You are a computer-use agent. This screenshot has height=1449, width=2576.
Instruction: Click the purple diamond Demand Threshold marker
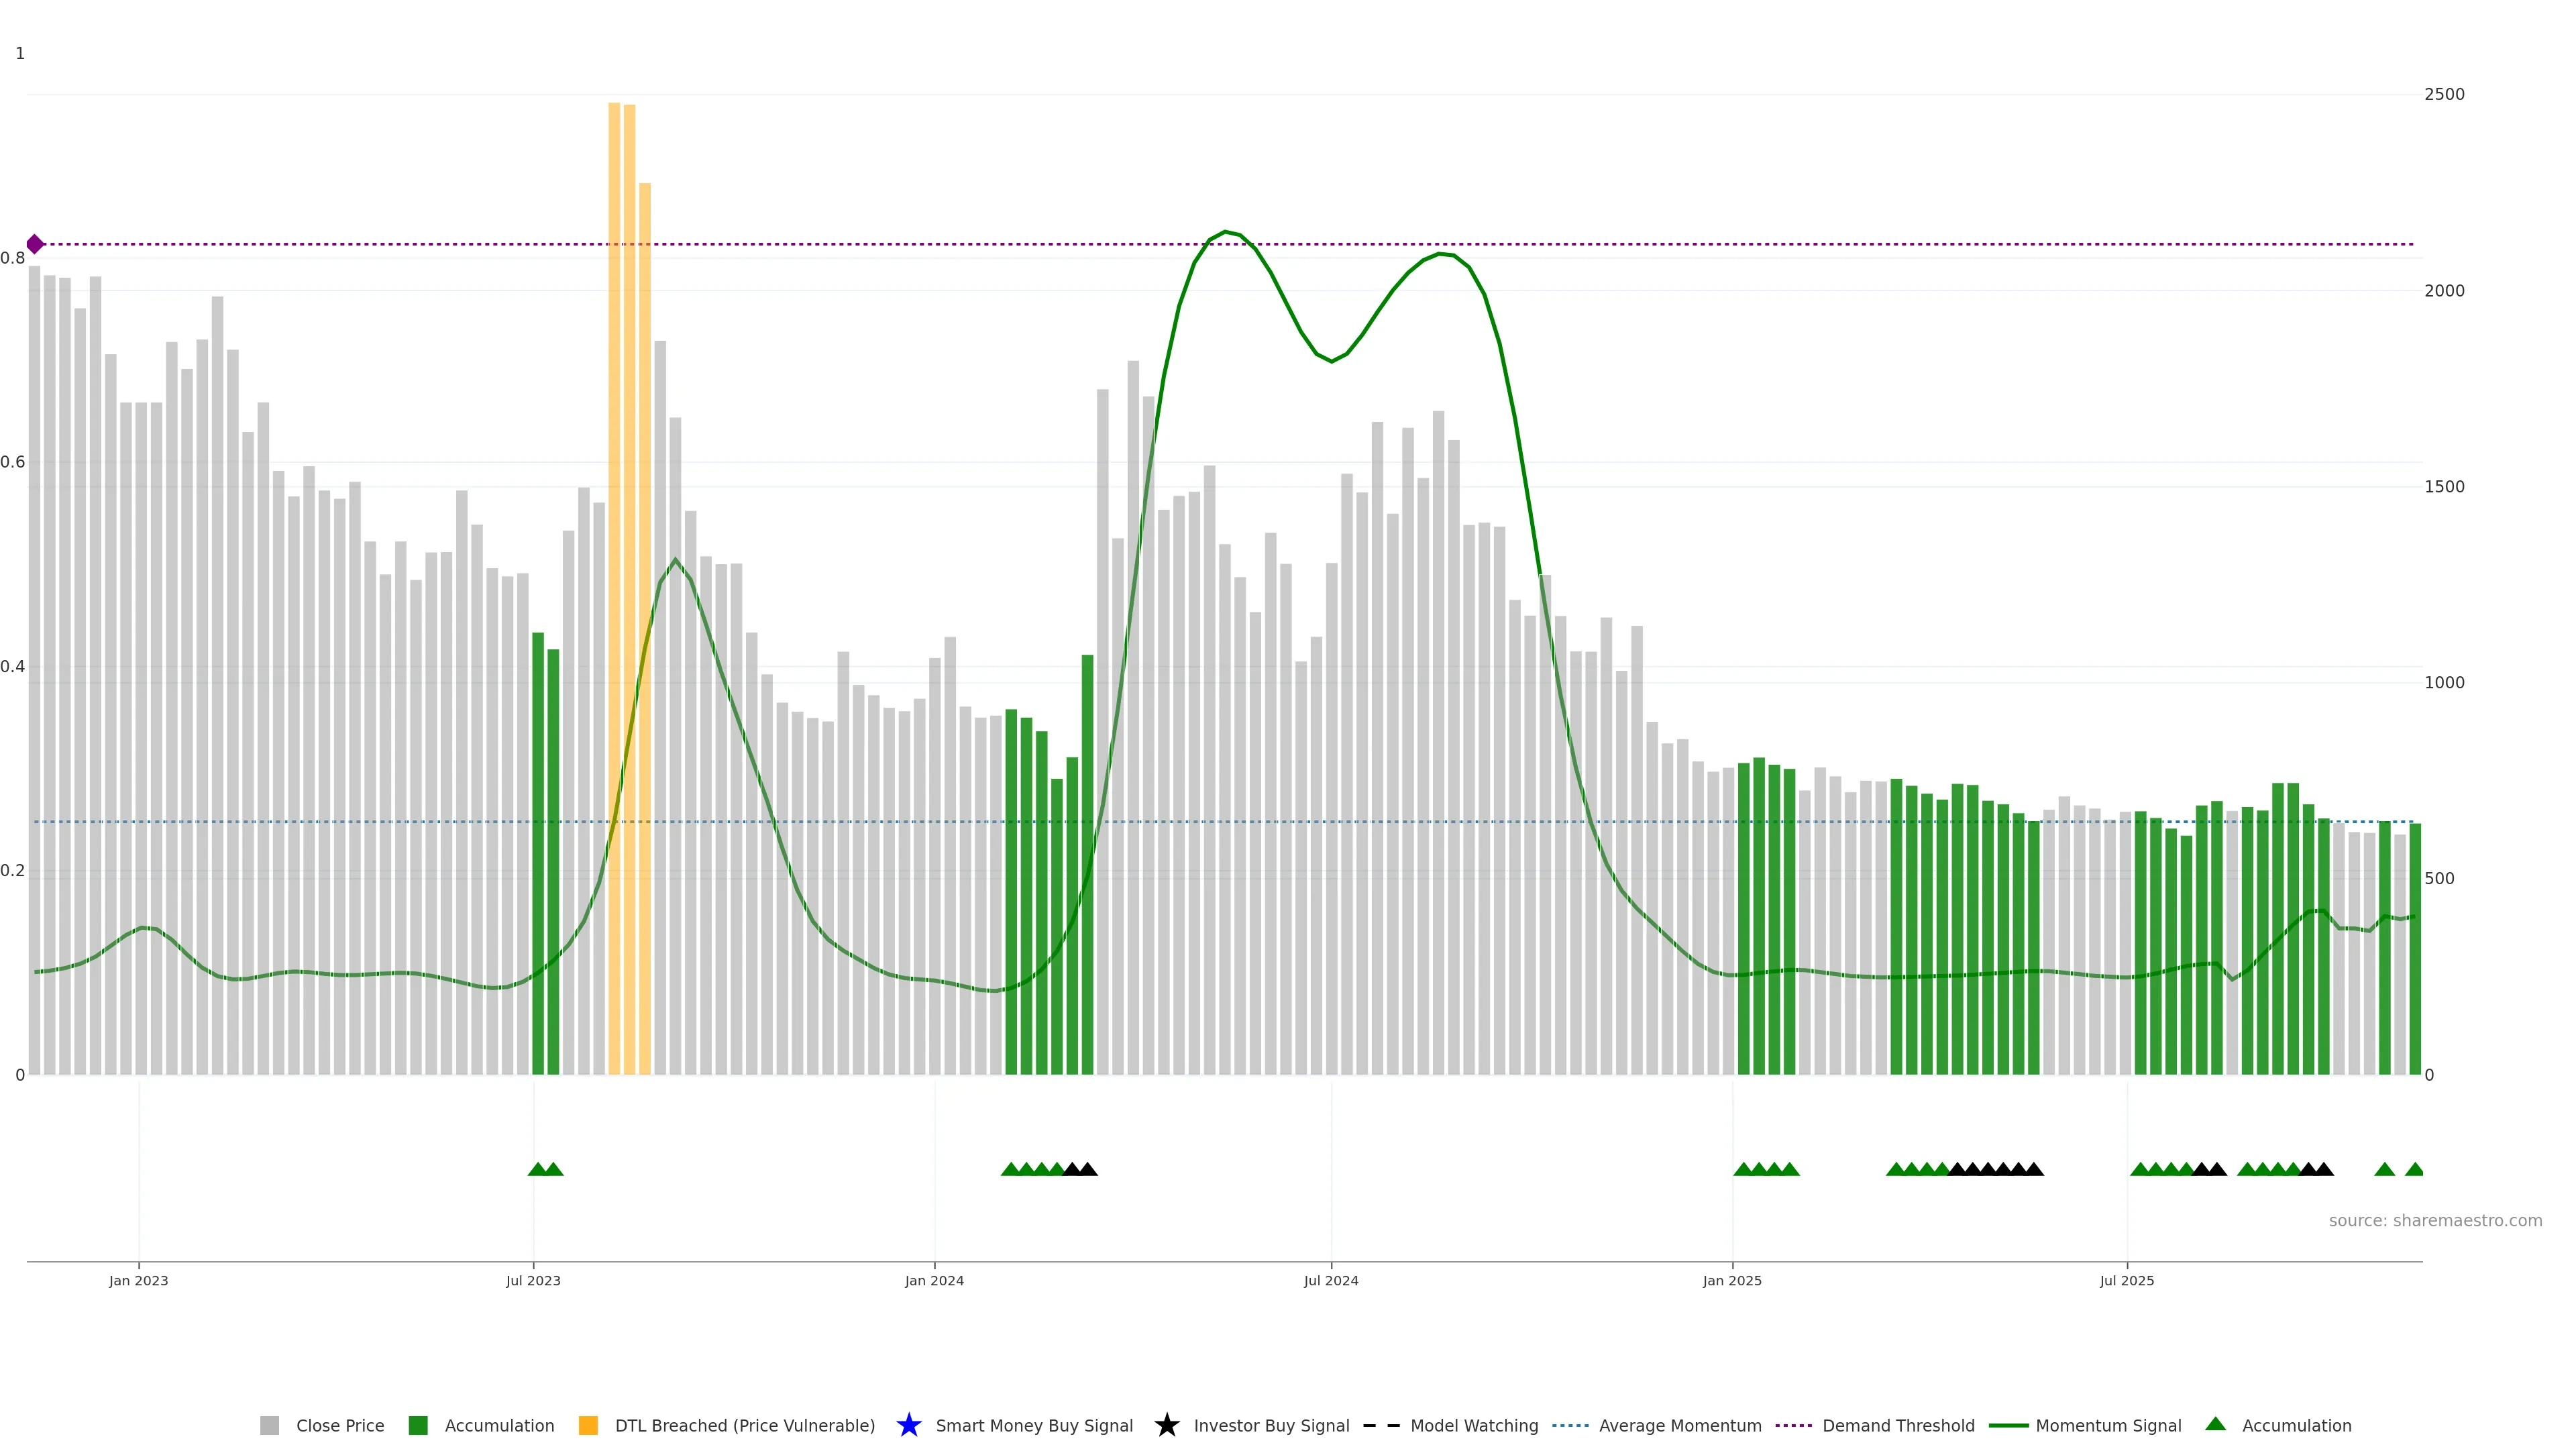coord(35,244)
